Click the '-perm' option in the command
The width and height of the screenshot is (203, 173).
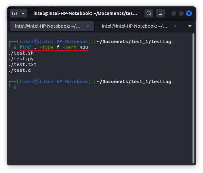(x=69, y=47)
